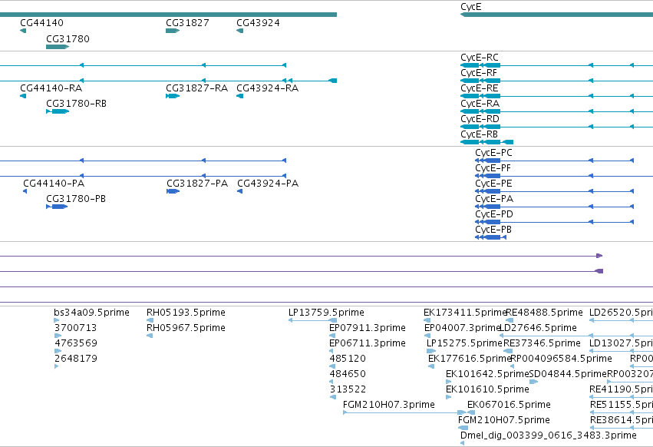Viewport: 653px width, 447px height.
Task: Select the 2648179 feature
Action: (56, 366)
